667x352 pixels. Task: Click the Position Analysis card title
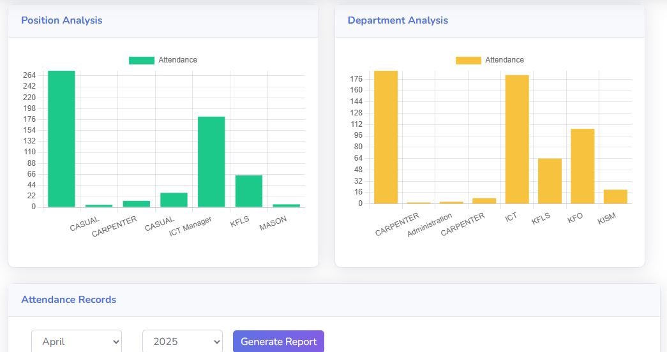click(x=61, y=20)
